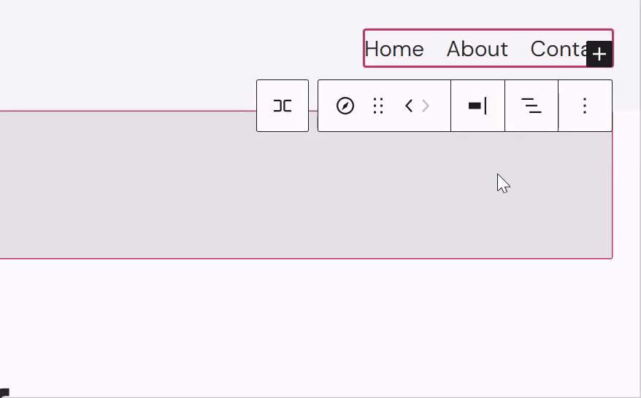
Task: Click the pink bottom border of the gray block
Action: point(306,258)
